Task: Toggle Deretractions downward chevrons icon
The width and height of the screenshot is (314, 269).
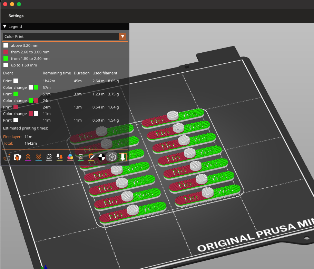Action: point(38,157)
